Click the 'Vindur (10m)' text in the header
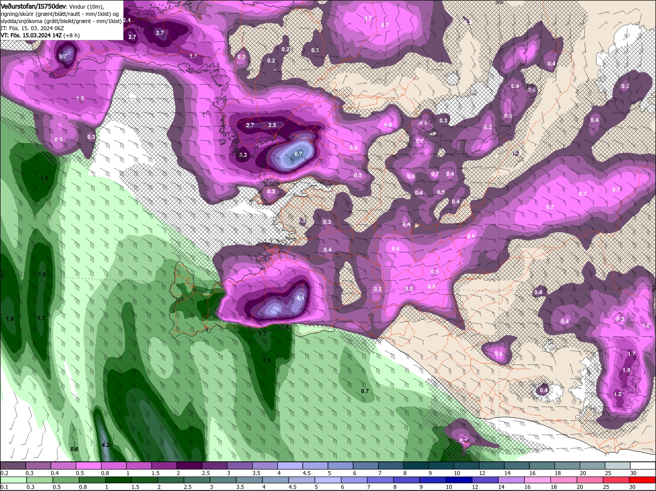The image size is (656, 491). pos(86,6)
